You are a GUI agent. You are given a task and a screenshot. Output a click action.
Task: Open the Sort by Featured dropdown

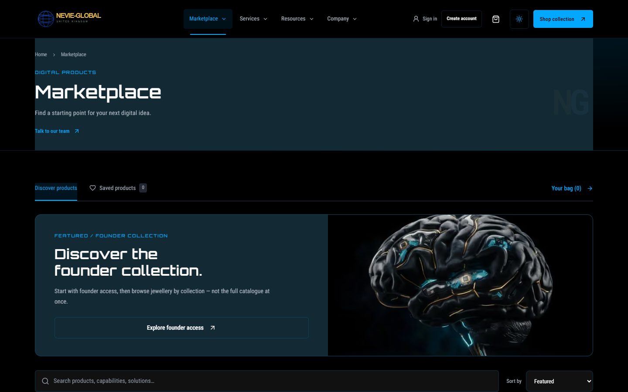pyautogui.click(x=560, y=381)
